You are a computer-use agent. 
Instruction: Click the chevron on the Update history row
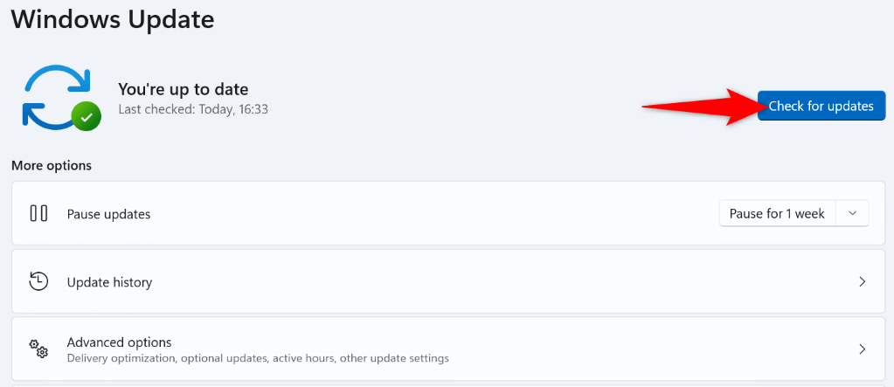pos(862,282)
